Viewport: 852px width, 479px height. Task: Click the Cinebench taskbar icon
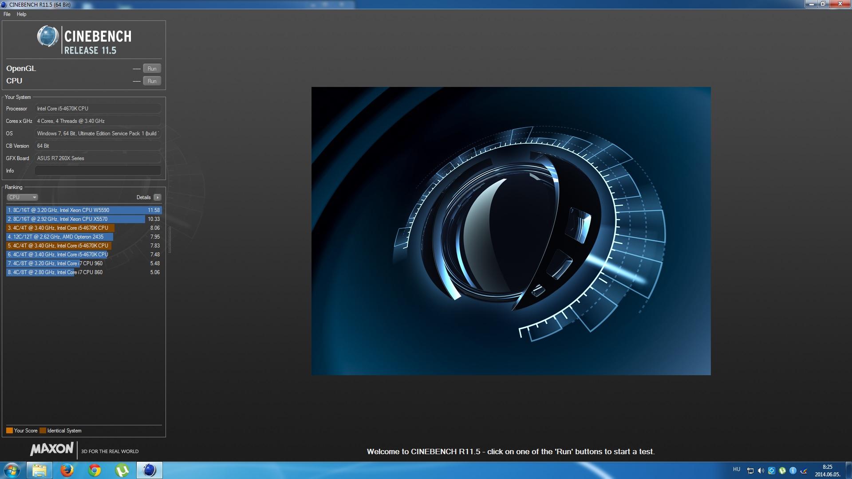click(x=150, y=470)
